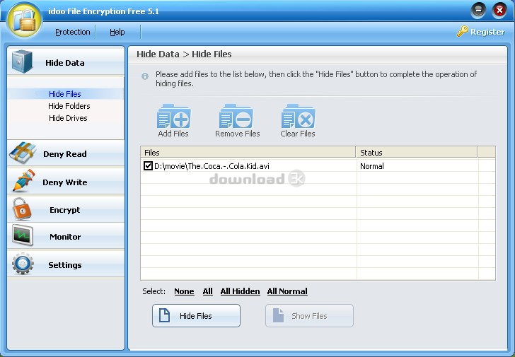Viewport: 515px width, 357px height.
Task: Click the Status column header
Action: (417, 152)
